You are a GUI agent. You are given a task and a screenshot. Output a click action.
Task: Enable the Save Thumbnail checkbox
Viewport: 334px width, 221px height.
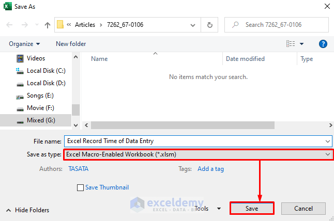[80, 188]
